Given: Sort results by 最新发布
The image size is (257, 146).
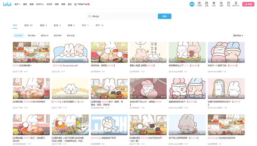Looking at the screenshot, I should click(x=44, y=35).
